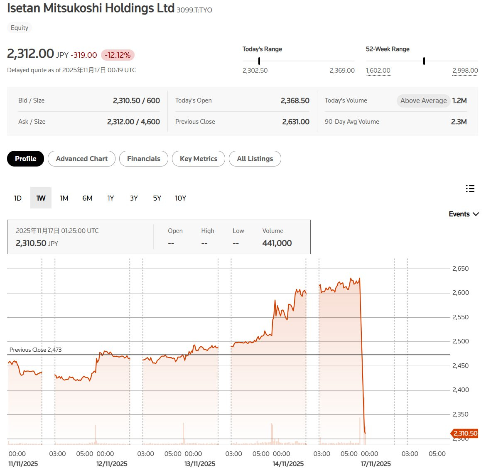Click the -12.12% change badge
This screenshot has width=486, height=468.
[x=118, y=55]
